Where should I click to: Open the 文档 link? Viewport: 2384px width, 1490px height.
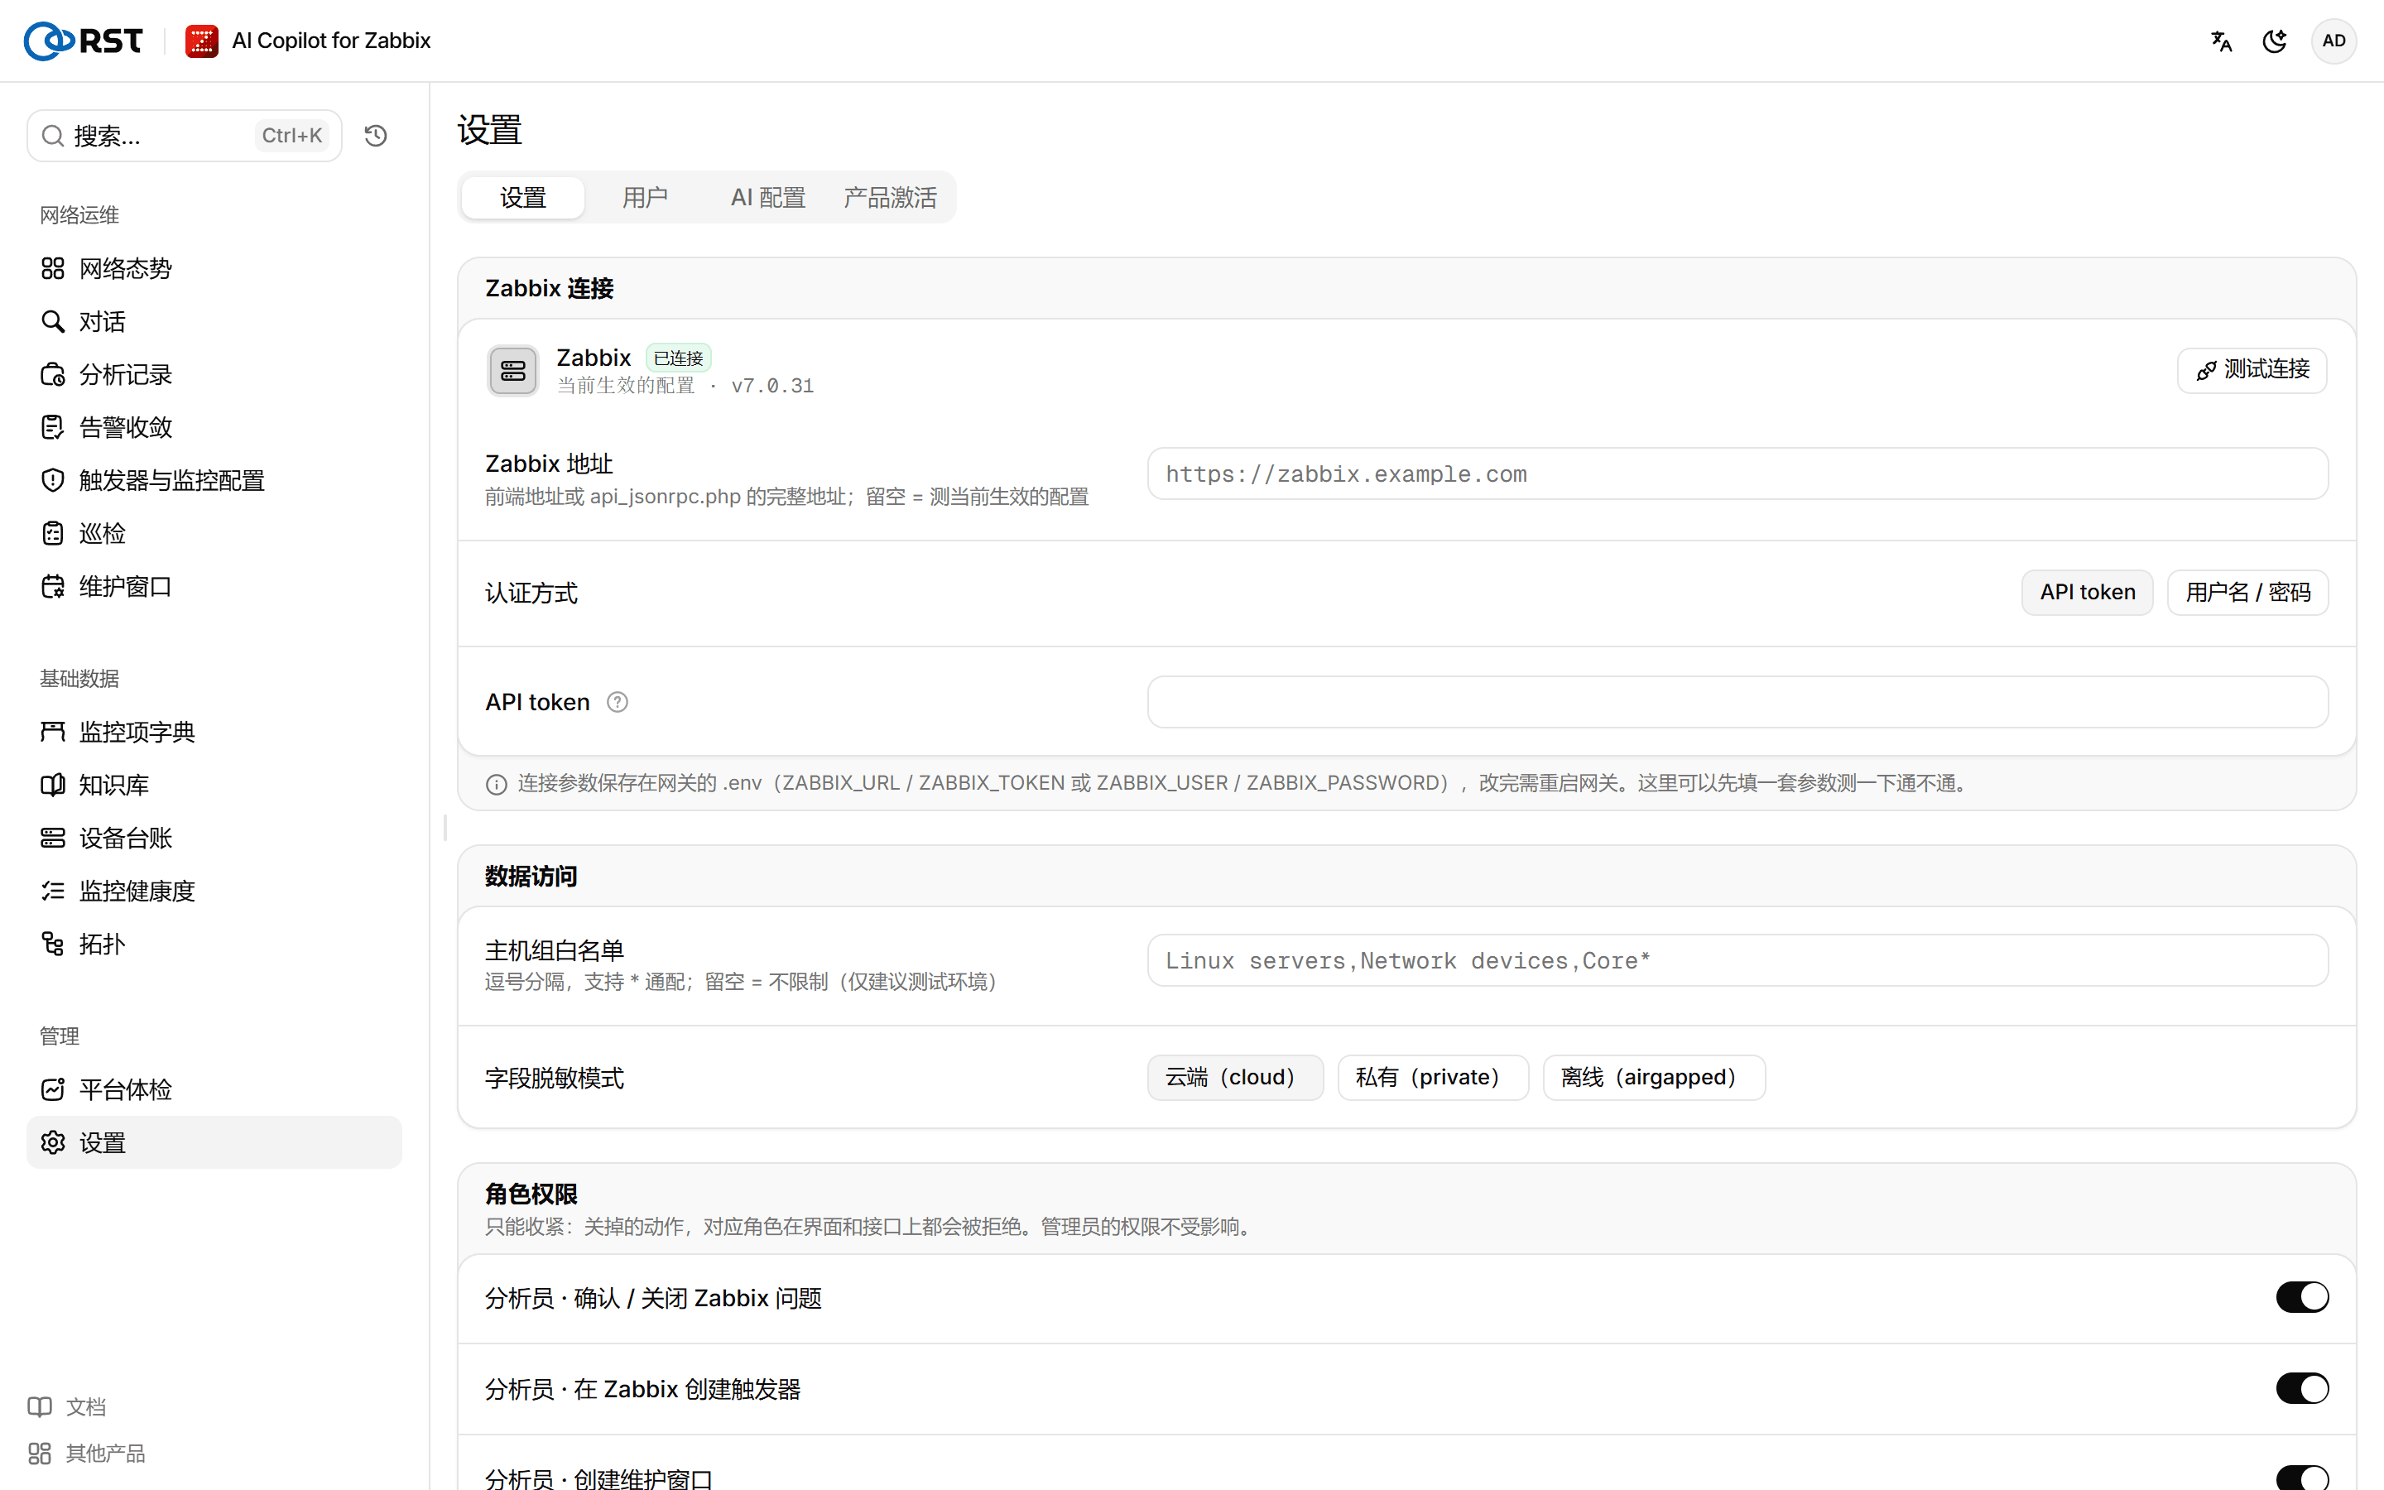pyautogui.click(x=67, y=1406)
